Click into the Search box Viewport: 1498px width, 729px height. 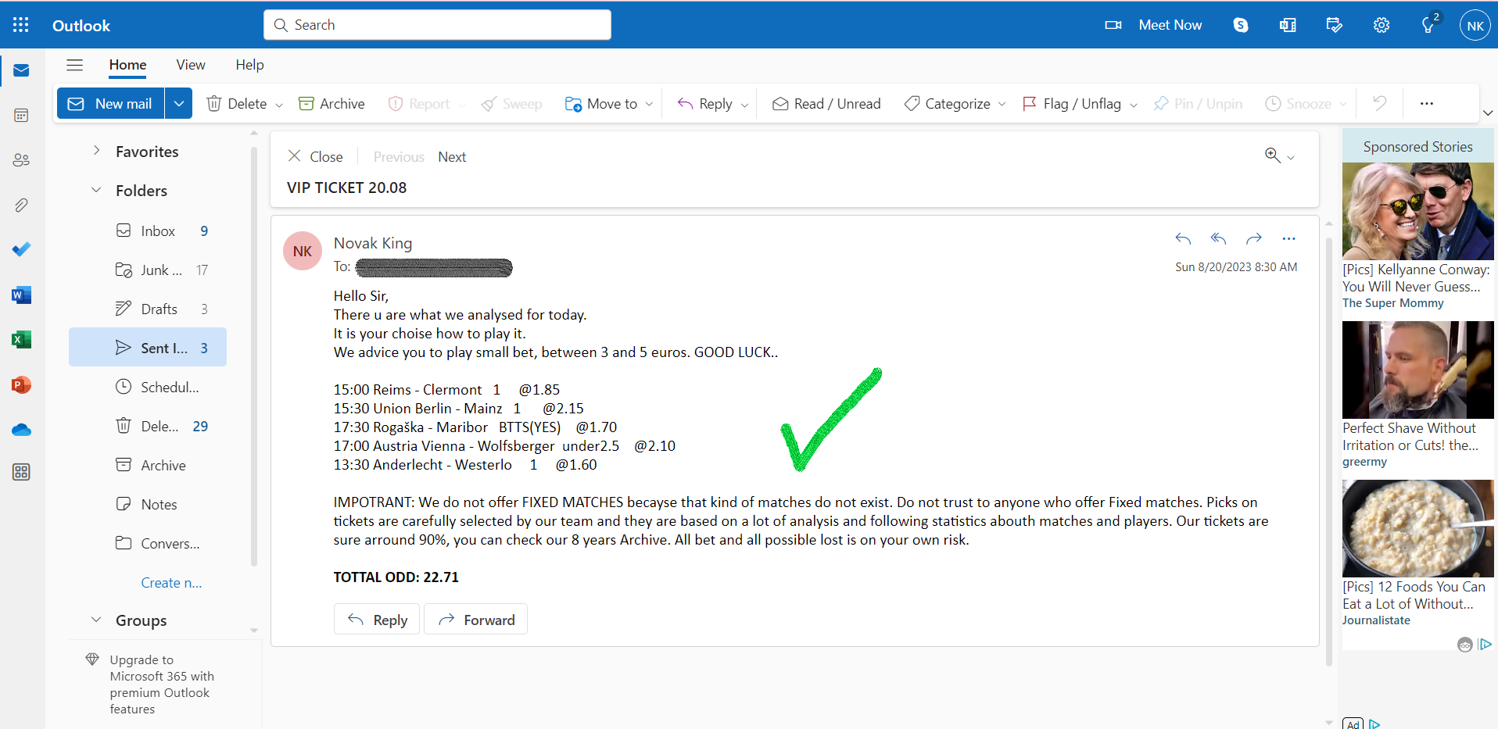(437, 25)
